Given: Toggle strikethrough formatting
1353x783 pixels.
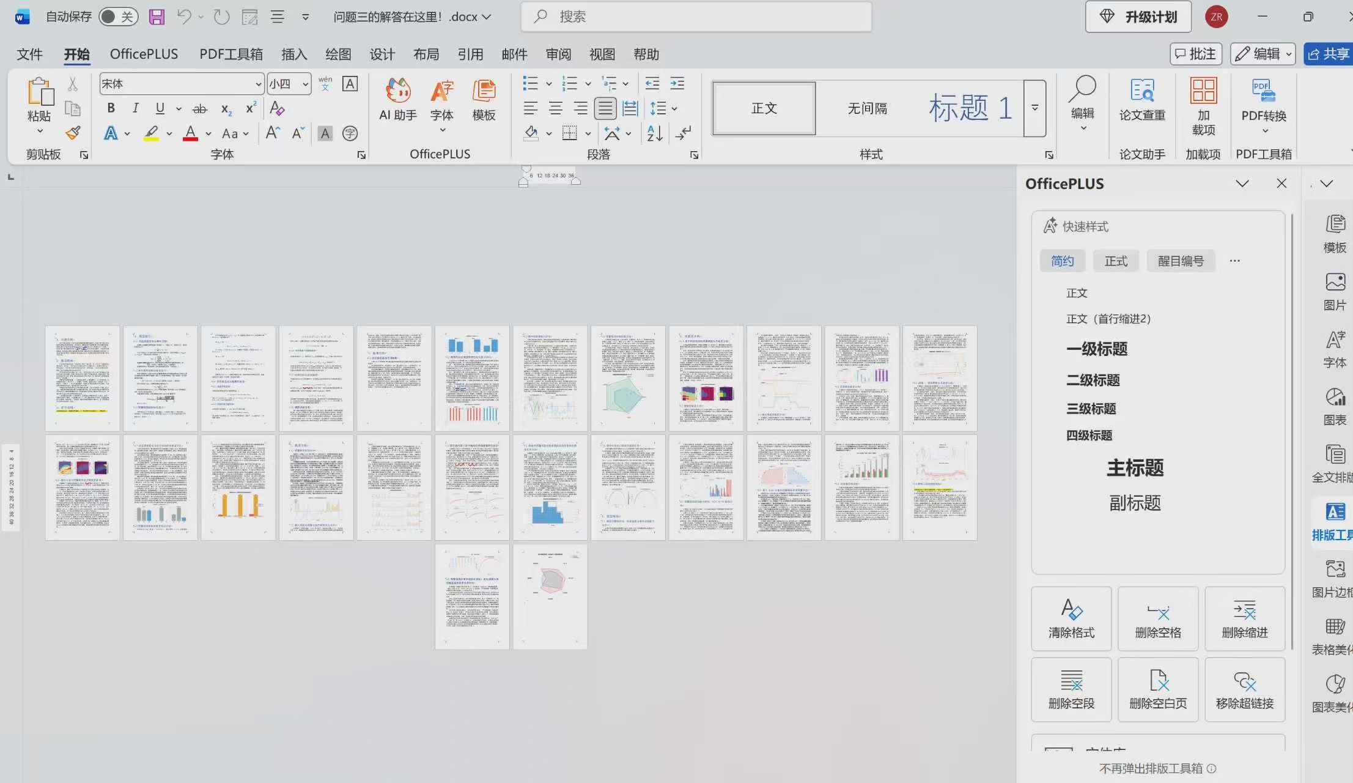Looking at the screenshot, I should click(200, 109).
